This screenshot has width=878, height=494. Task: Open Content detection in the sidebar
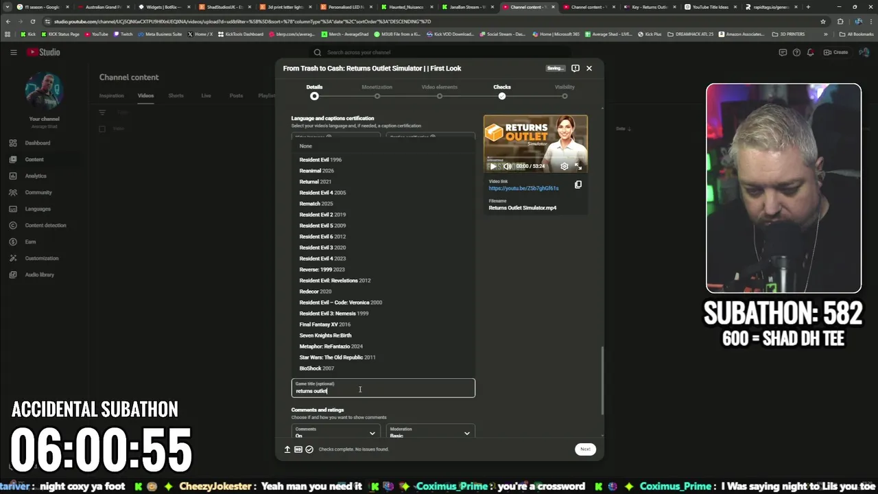click(x=45, y=225)
